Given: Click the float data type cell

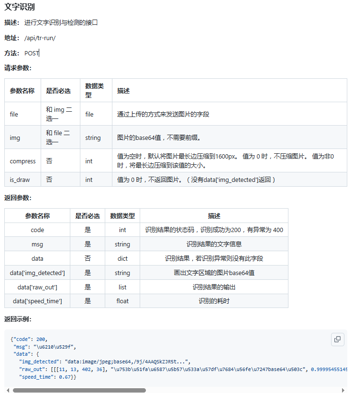Looking at the screenshot, I should (x=122, y=301).
